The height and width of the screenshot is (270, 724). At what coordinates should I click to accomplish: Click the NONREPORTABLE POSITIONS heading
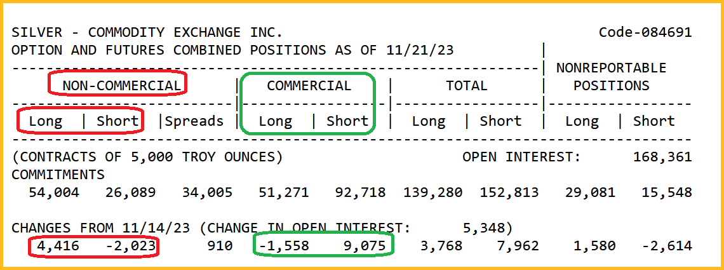(x=611, y=76)
